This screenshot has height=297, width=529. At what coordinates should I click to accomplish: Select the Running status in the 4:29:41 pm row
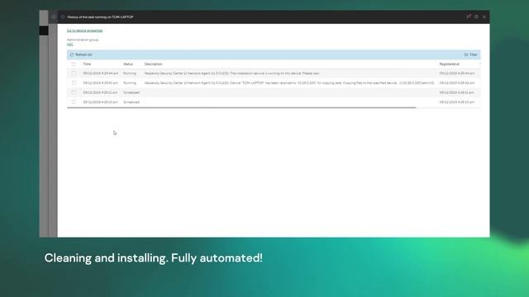tap(130, 82)
